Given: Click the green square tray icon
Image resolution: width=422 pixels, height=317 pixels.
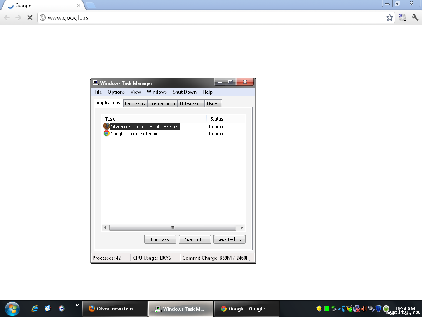Looking at the screenshot, I should click(x=327, y=309).
